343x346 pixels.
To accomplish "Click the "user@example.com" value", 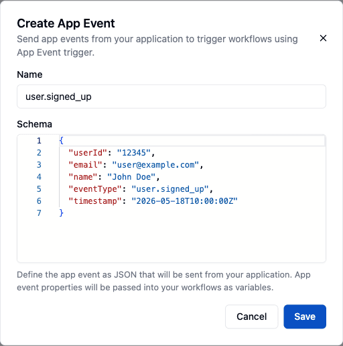I will (155, 165).
